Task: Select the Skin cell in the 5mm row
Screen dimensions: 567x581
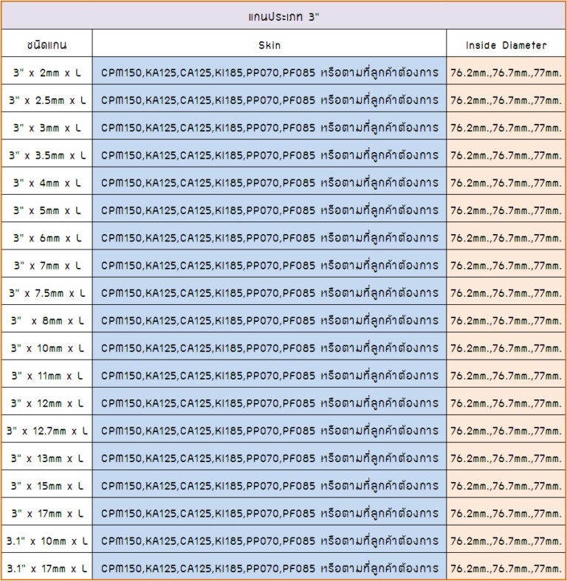Action: pos(269,209)
